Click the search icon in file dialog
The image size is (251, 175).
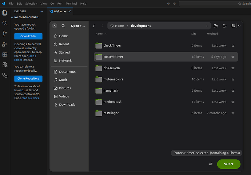click(x=63, y=26)
